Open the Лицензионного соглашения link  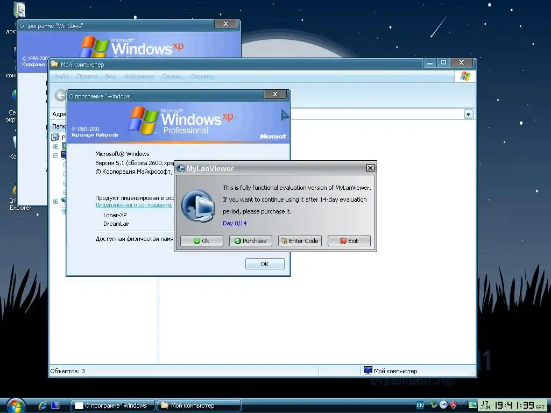pyautogui.click(x=133, y=205)
